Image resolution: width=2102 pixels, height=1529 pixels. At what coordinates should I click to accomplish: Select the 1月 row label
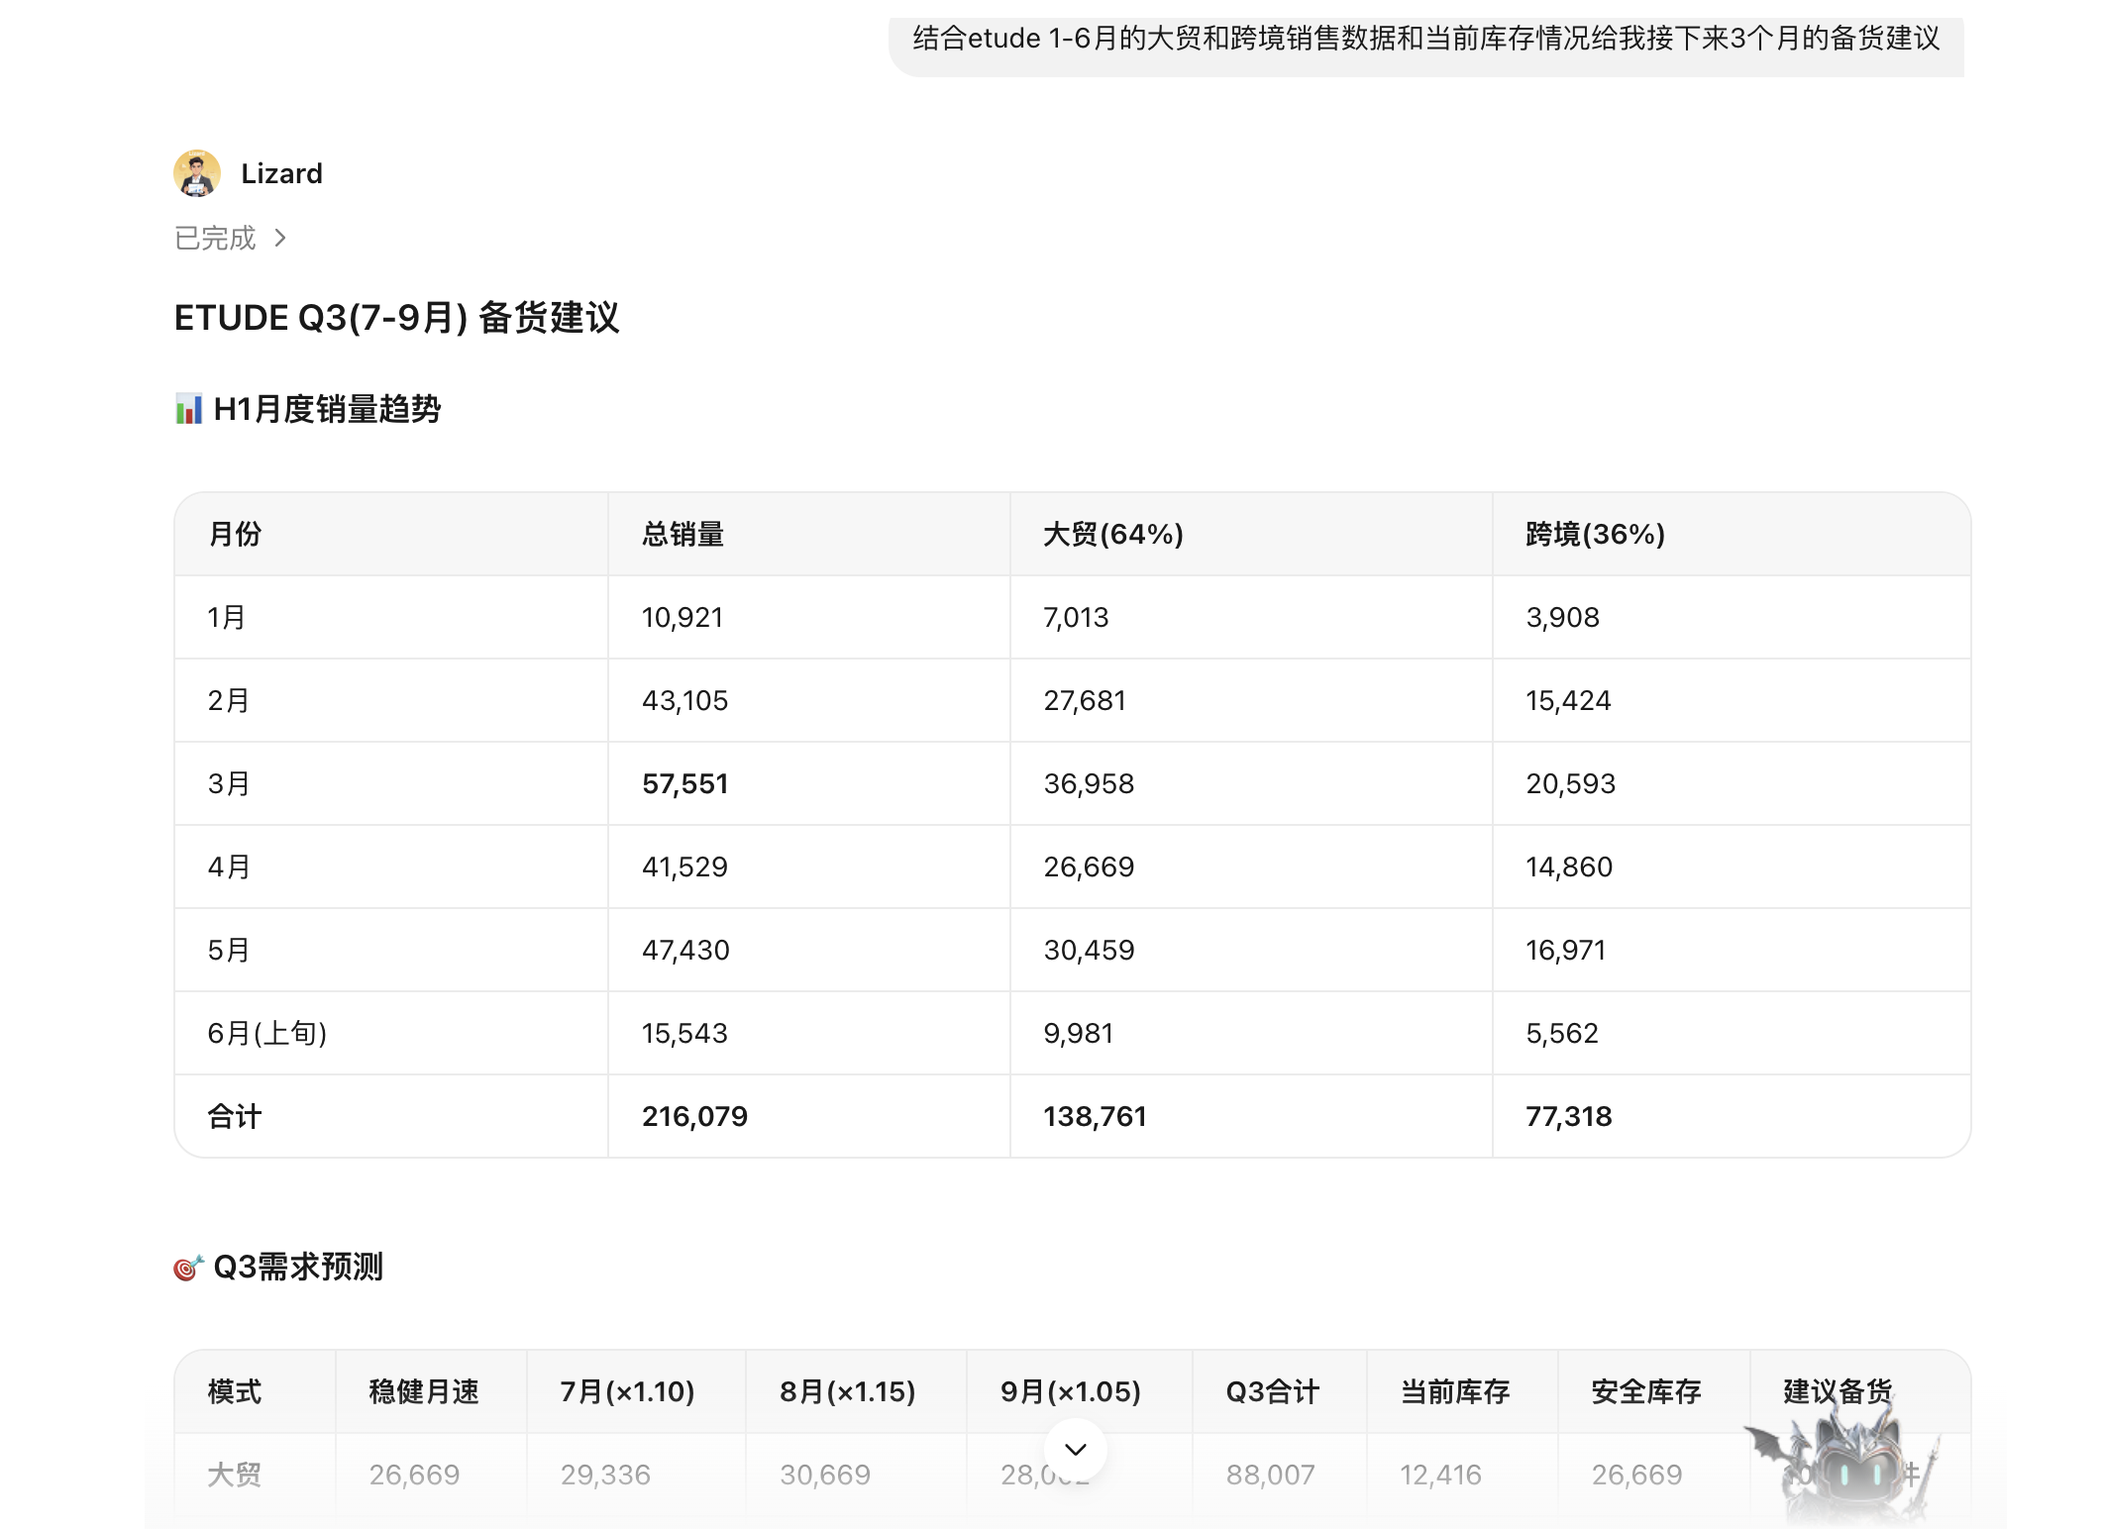pyautogui.click(x=227, y=618)
